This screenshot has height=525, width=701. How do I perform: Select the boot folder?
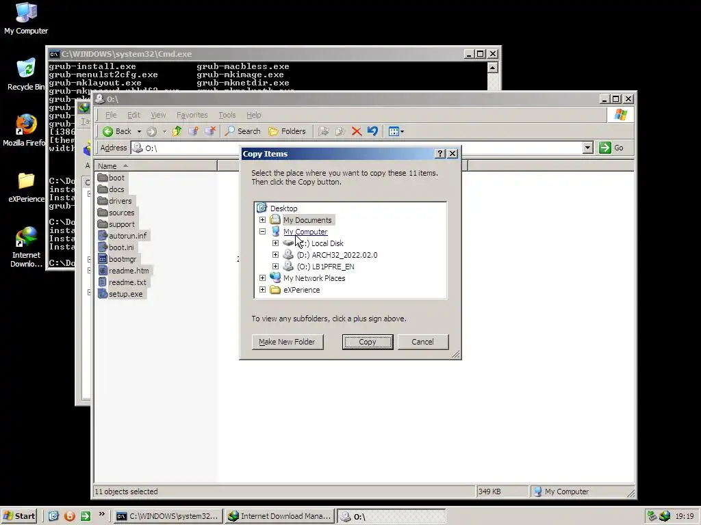click(x=112, y=178)
